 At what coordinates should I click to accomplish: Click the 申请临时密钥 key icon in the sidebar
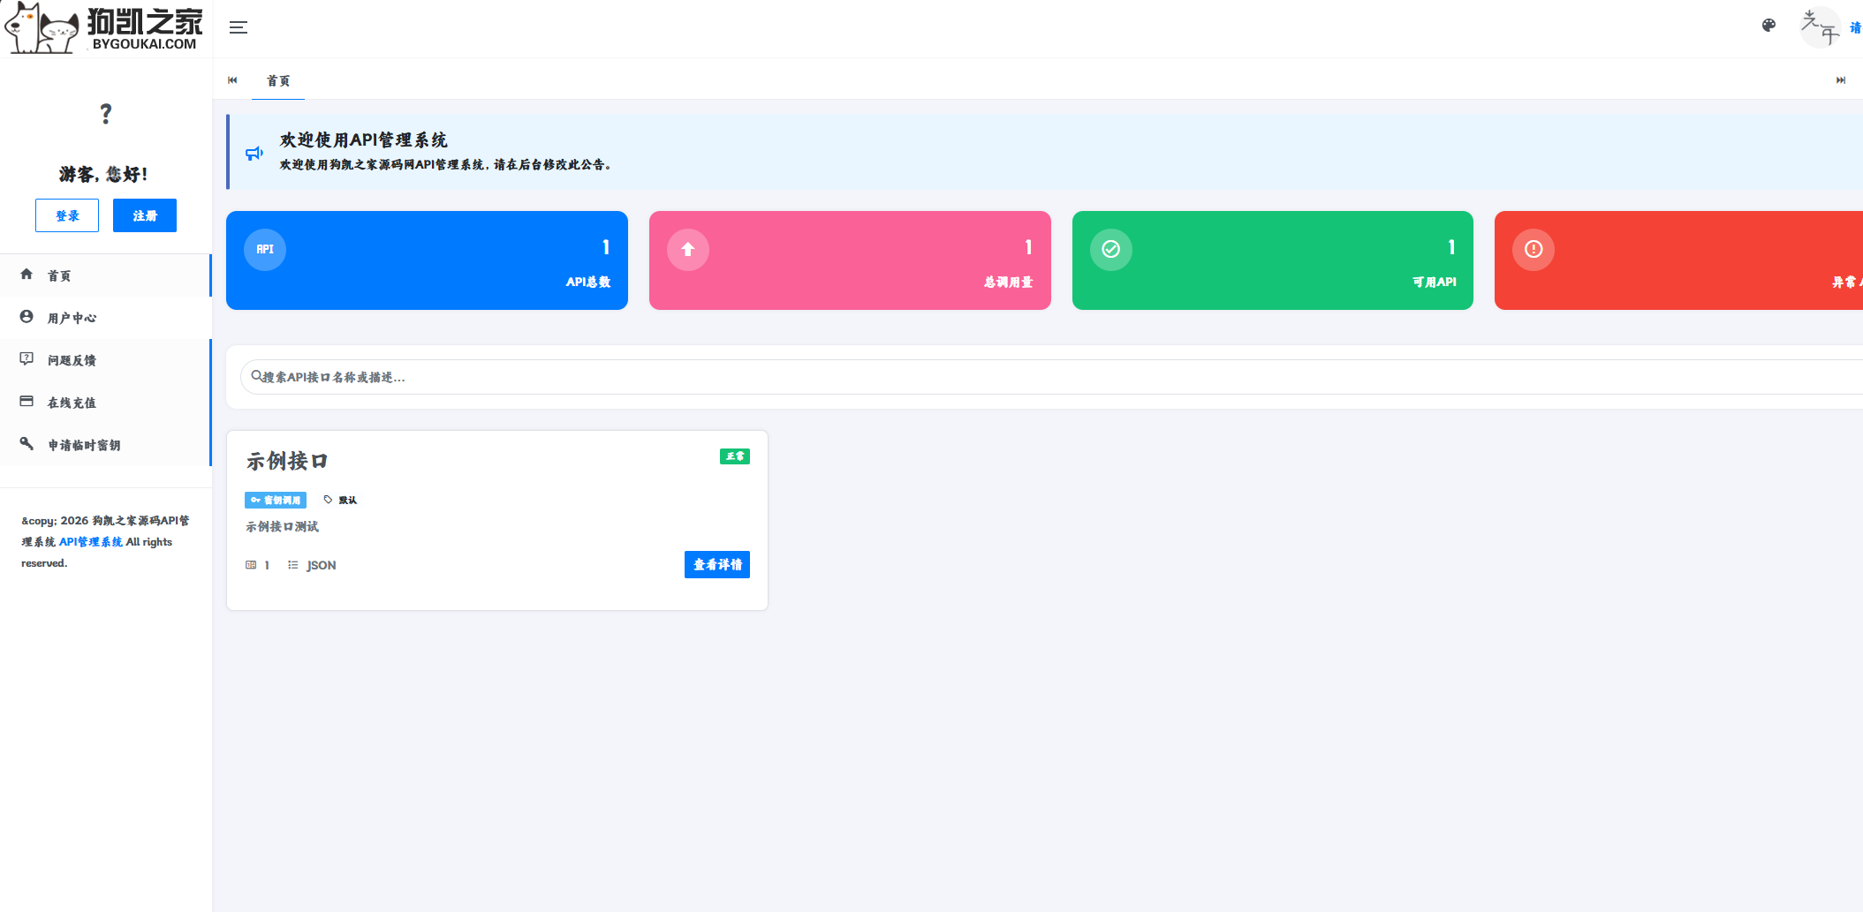coord(27,444)
